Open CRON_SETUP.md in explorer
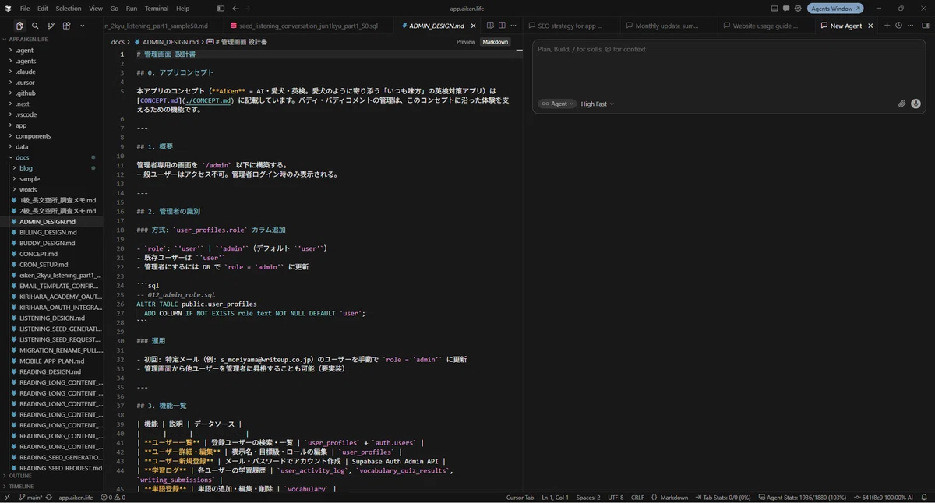The height and width of the screenshot is (503, 935). click(51, 265)
